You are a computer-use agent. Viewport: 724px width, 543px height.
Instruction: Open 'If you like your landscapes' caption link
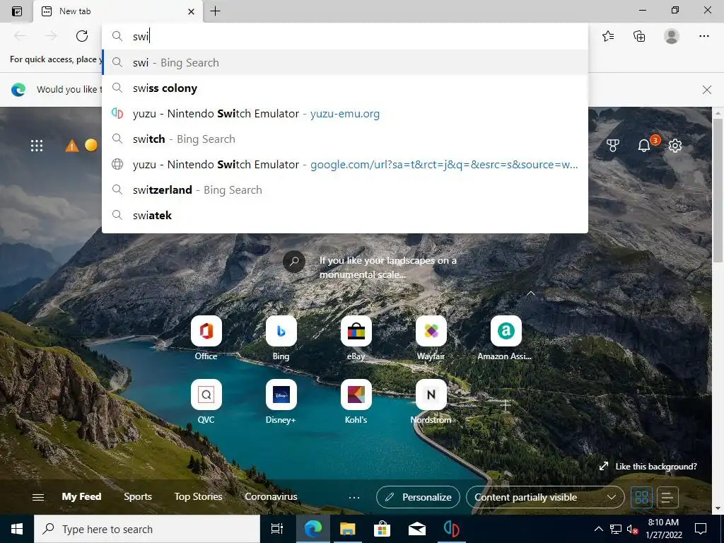point(388,267)
